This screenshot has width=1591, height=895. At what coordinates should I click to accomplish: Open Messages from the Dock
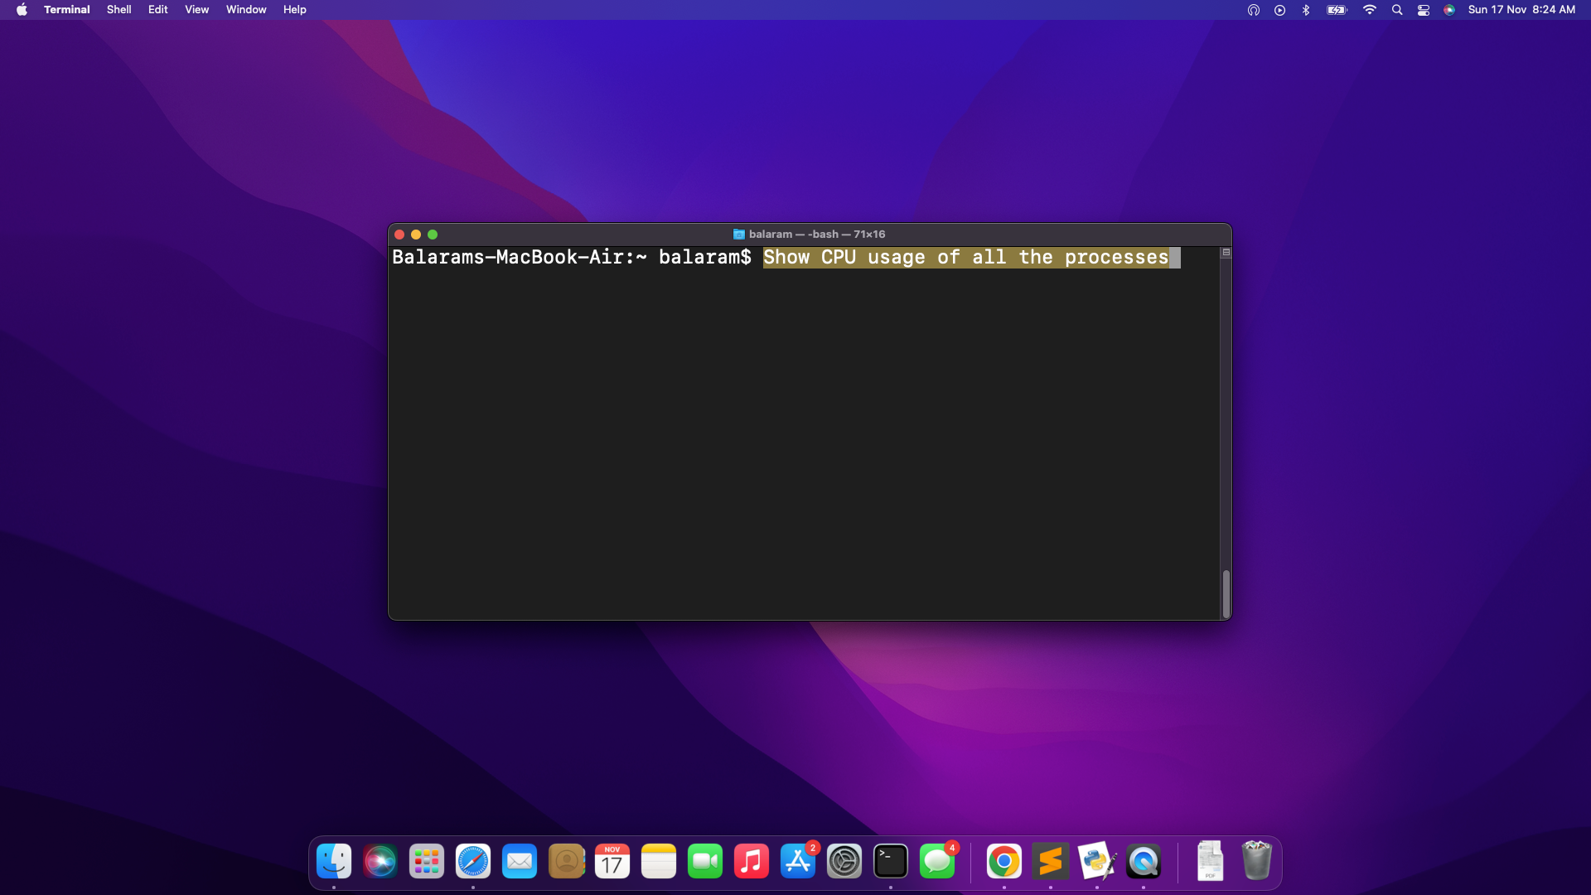pyautogui.click(x=937, y=862)
